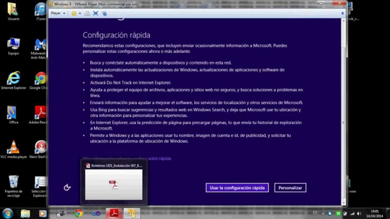Enter full screen mode in VMware
The image size is (390, 219).
point(96,13)
